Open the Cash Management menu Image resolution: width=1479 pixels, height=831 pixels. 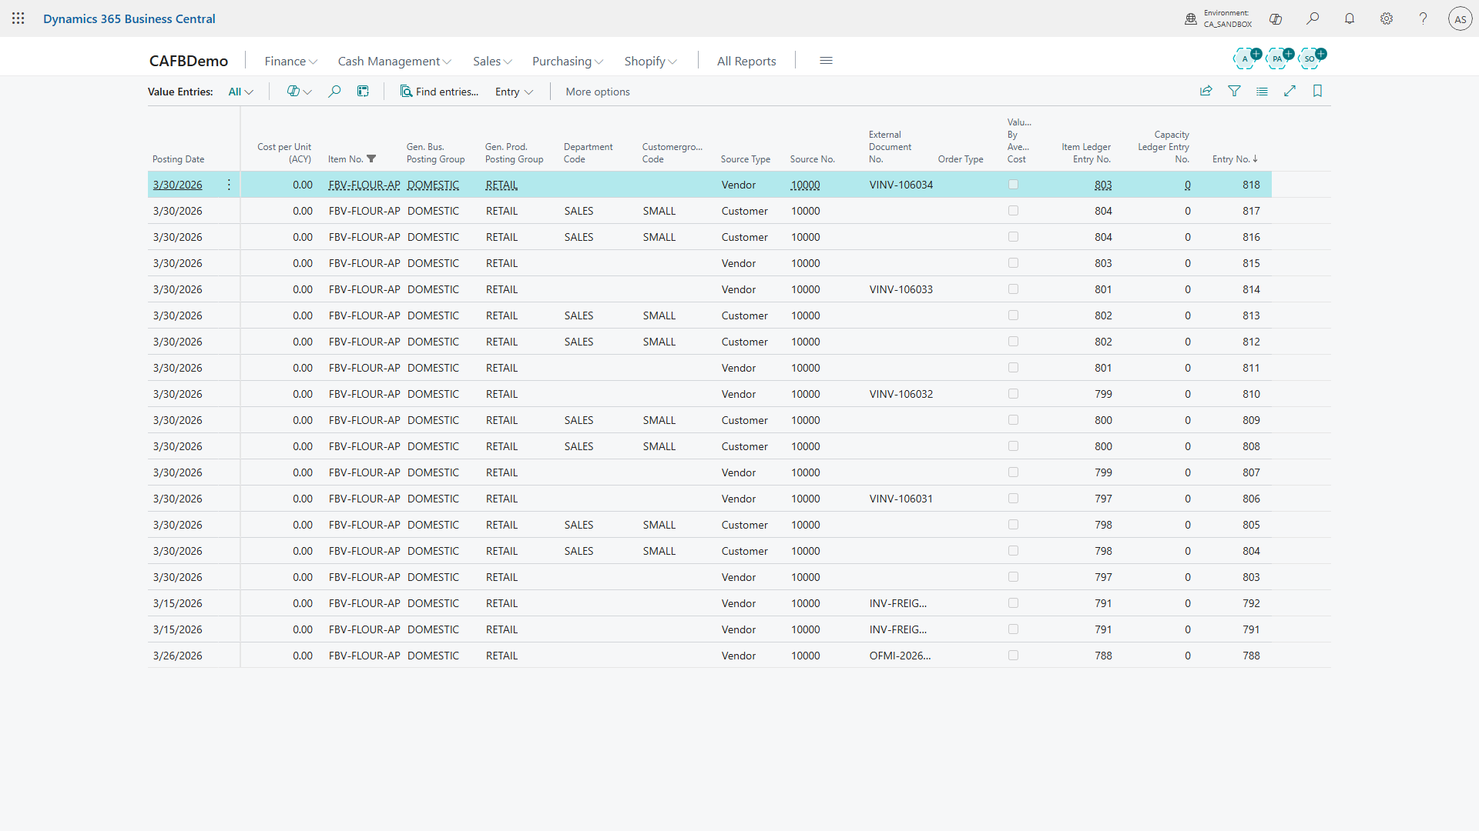(x=394, y=61)
